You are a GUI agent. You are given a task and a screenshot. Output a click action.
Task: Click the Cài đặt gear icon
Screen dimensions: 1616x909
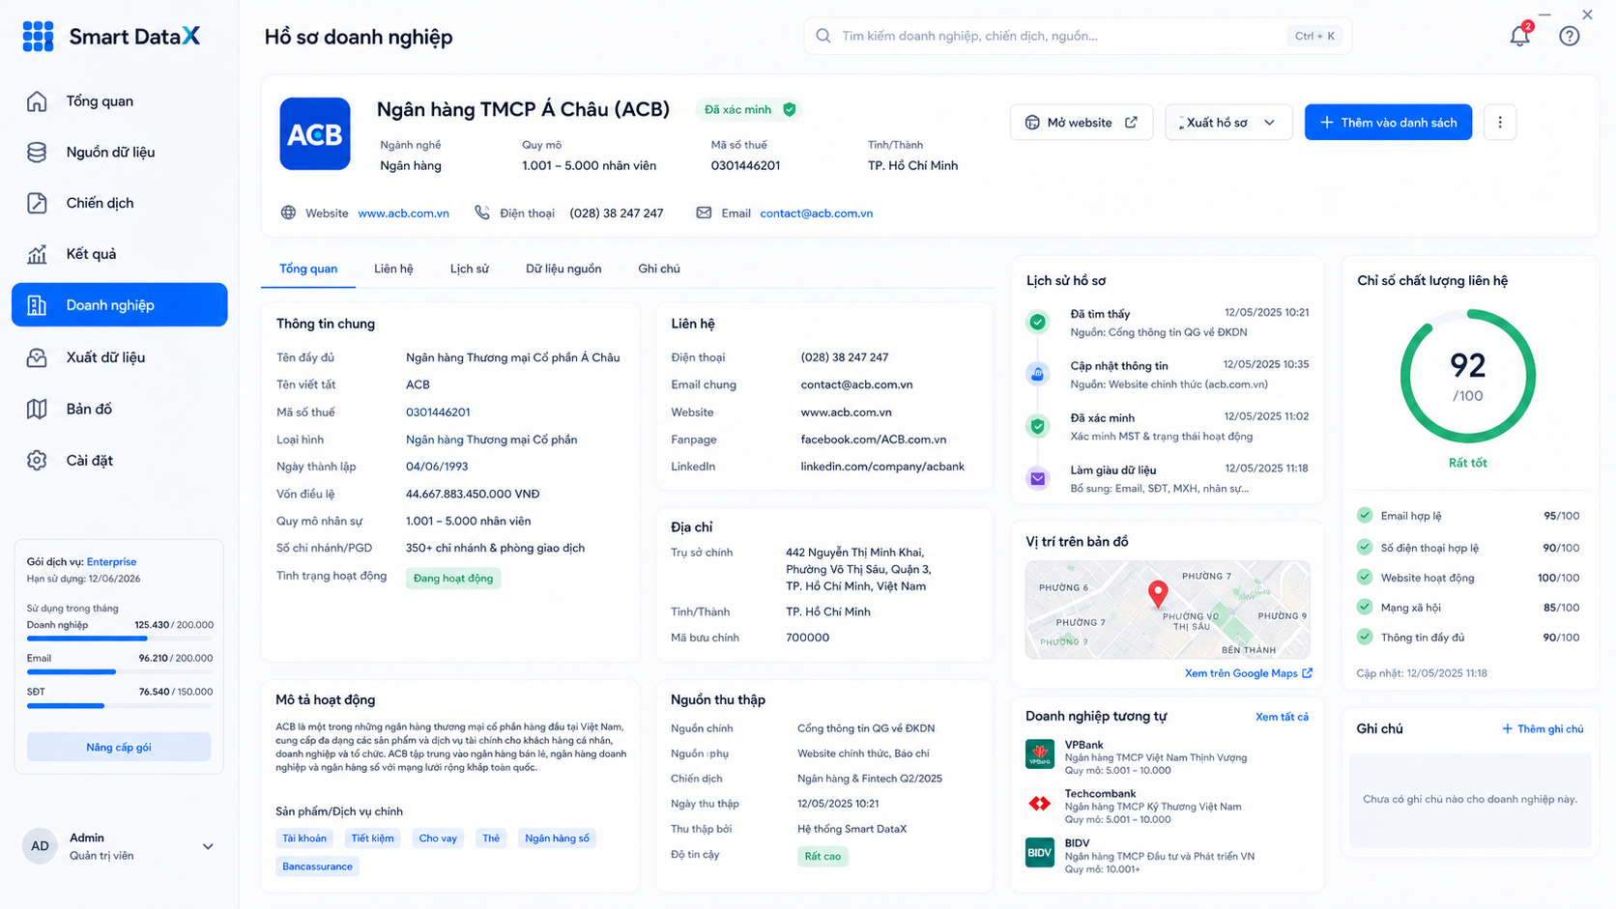pyautogui.click(x=37, y=460)
